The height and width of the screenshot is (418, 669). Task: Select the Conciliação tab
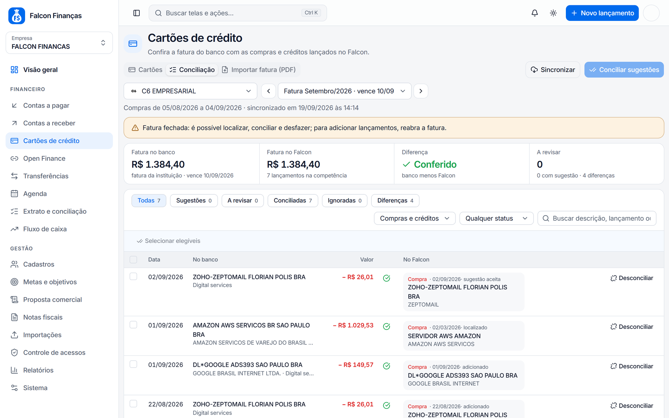(192, 70)
